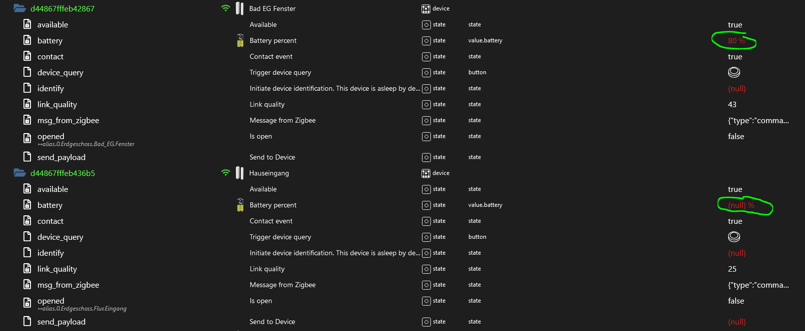The height and width of the screenshot is (331, 805).
Task: Click the battery icon for Bad EG Fenster
Action: [x=240, y=40]
